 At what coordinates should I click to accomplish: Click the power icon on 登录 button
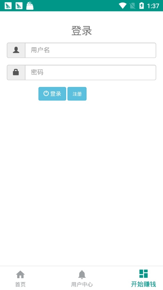[x=46, y=93]
